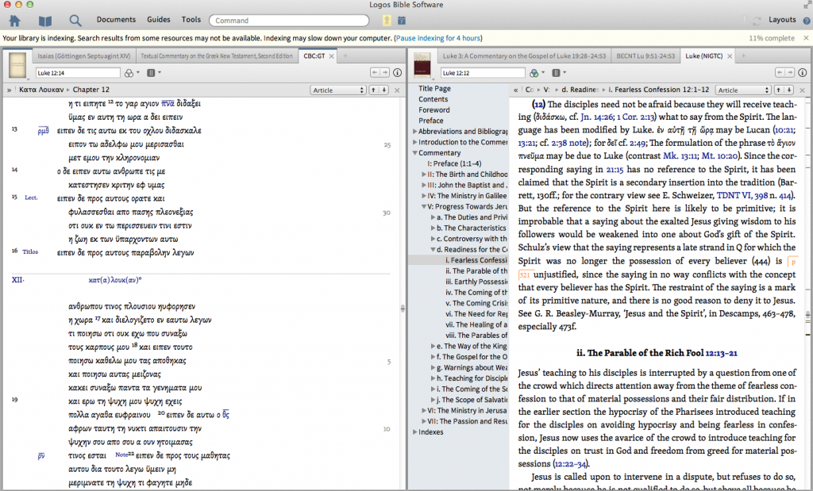813x491 pixels.
Task: Open the Home page icon
Action: (x=14, y=21)
